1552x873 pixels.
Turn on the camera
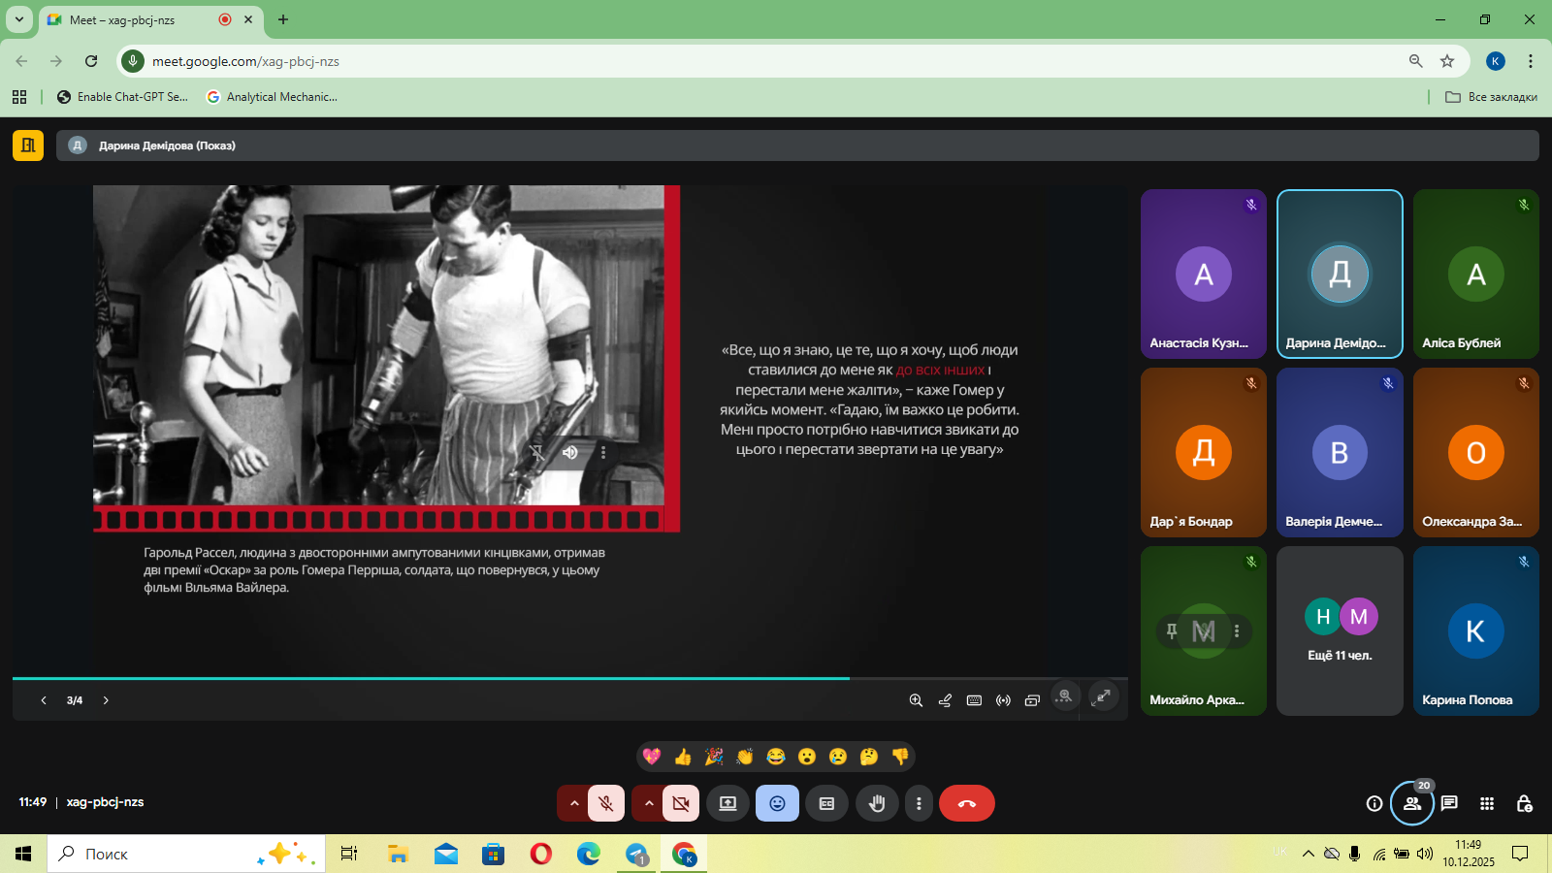(x=681, y=803)
